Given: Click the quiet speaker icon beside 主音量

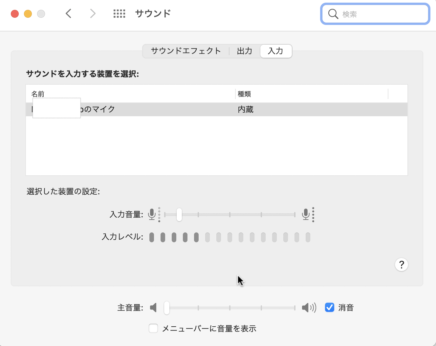Looking at the screenshot, I should coord(153,308).
